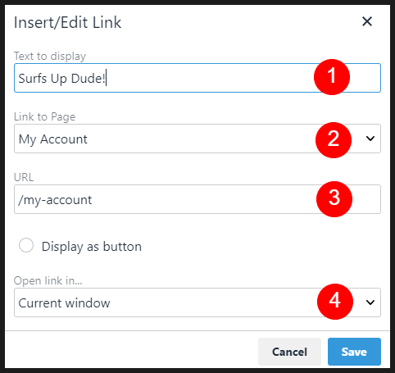Click the 'Text to display' field label

[50, 56]
